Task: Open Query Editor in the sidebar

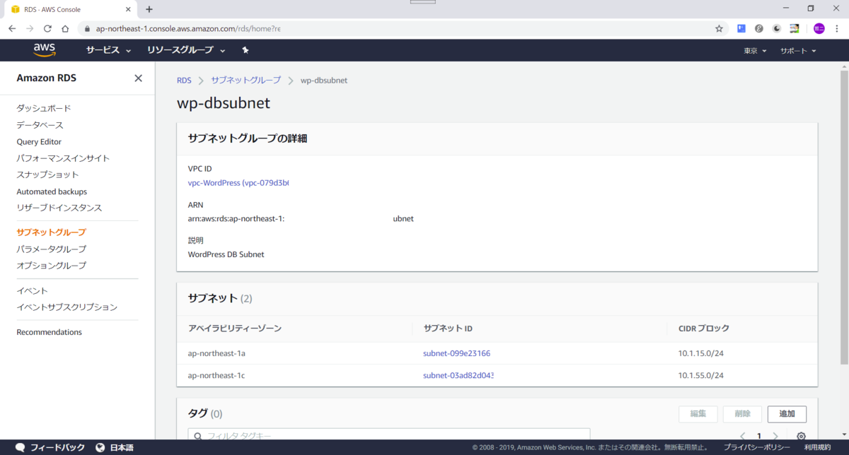Action: click(x=39, y=141)
